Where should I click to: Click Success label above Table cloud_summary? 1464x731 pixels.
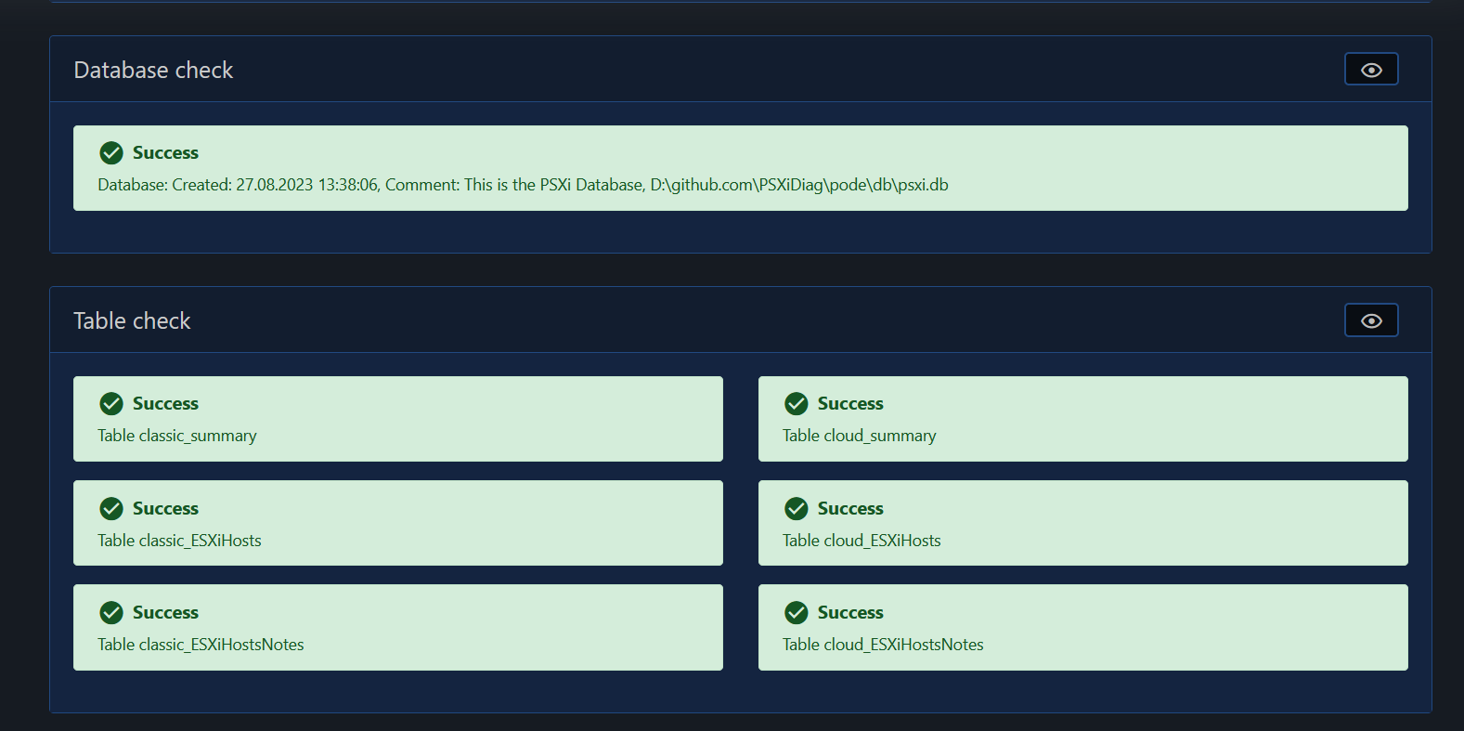[850, 403]
